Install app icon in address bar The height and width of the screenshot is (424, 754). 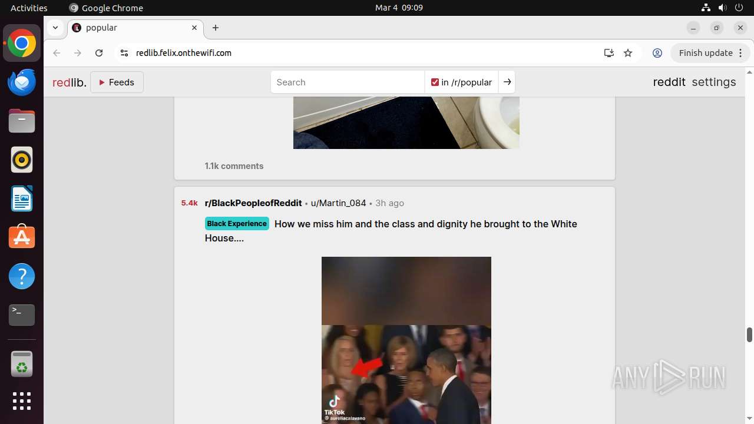coord(609,53)
